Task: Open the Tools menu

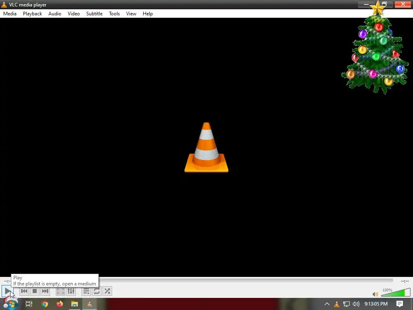Action: click(114, 14)
